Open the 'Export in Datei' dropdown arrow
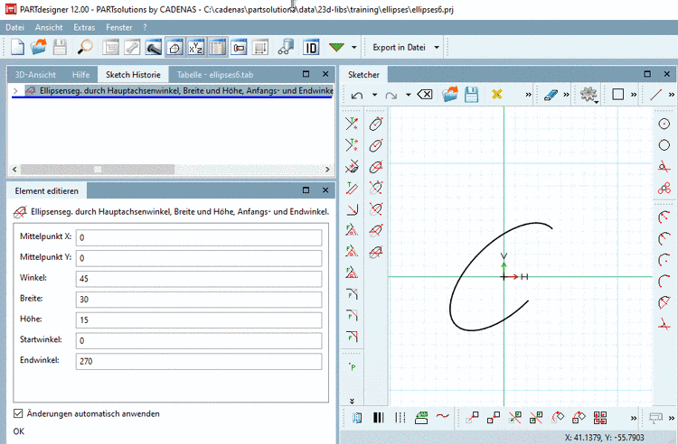Viewport: 678px width, 444px height. click(x=437, y=46)
